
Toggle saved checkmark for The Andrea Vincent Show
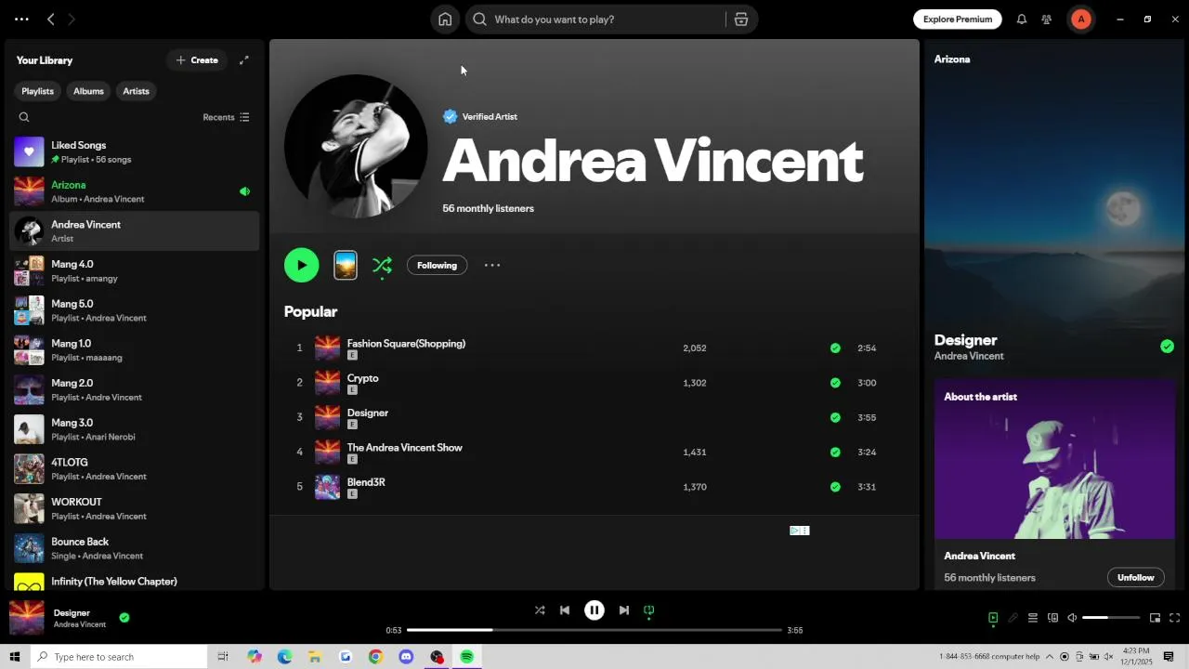tap(835, 453)
